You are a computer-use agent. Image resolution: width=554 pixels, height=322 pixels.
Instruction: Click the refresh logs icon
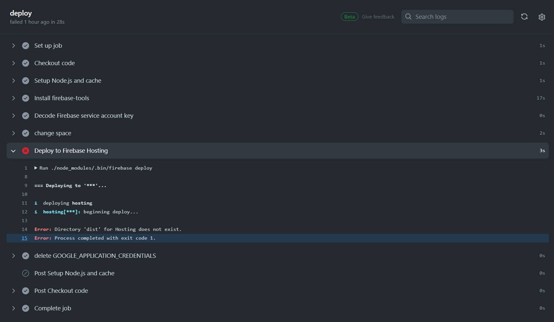tap(524, 17)
